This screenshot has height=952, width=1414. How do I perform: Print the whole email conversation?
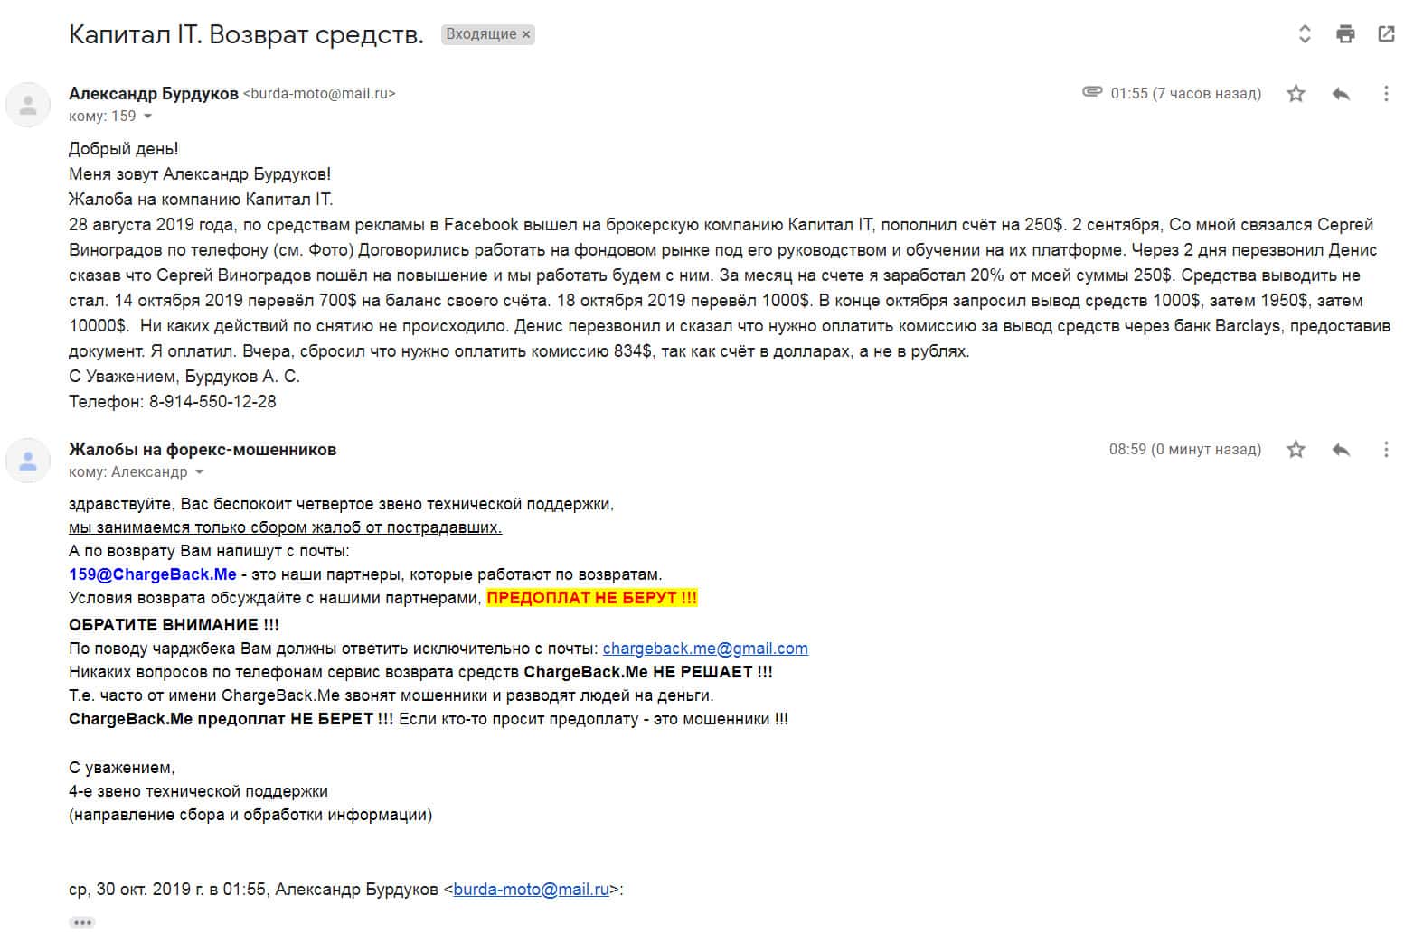(1345, 34)
